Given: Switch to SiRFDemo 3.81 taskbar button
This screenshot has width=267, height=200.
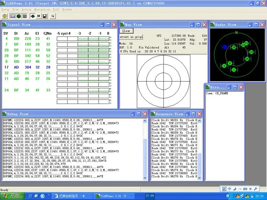Looking at the screenshot, I should pyautogui.click(x=114, y=196).
